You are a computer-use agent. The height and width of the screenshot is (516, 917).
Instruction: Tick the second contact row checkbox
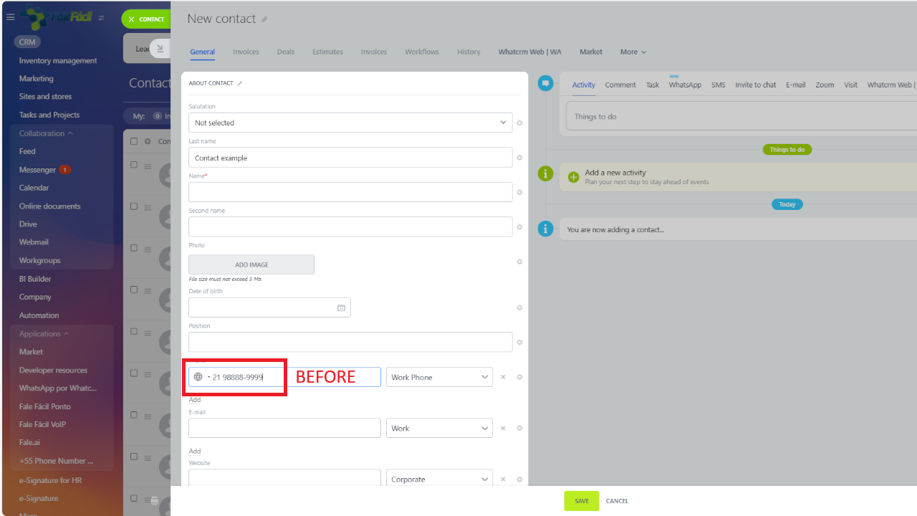pos(134,206)
